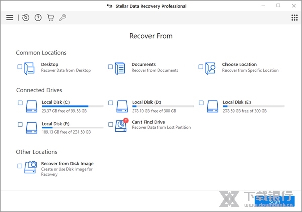Check the Local Disk (C:) checkbox

(20, 103)
